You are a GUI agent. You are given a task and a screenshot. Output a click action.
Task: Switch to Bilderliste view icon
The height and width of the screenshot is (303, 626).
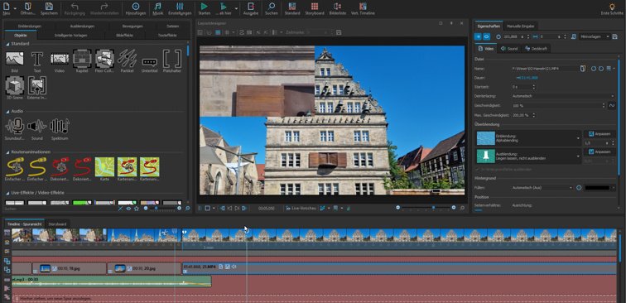click(337, 7)
